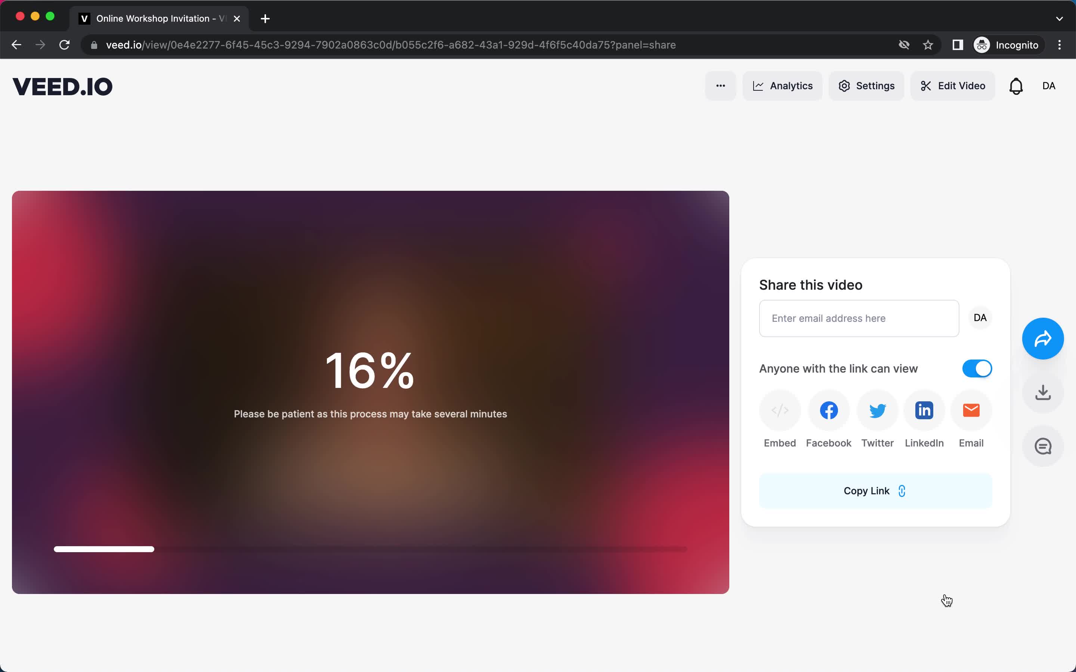Click the download icon on the right panel
Viewport: 1076px width, 672px height.
1043,392
